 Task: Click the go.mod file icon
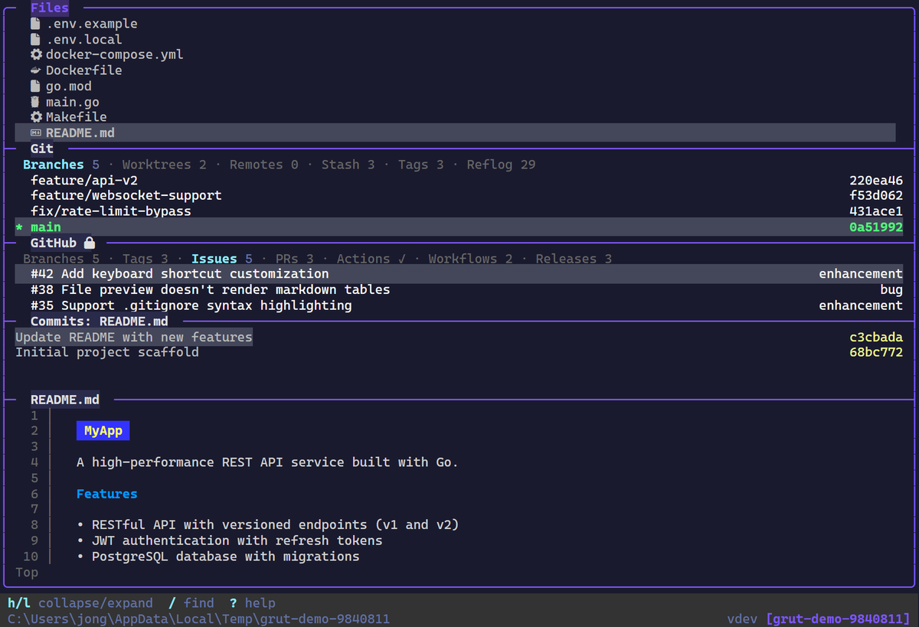point(35,87)
